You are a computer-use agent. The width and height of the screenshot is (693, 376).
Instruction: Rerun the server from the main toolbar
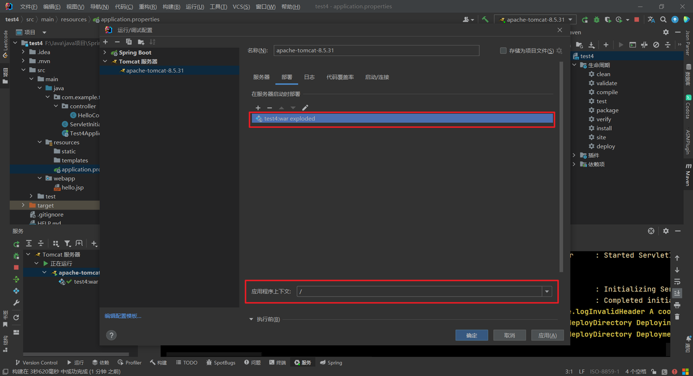[x=585, y=20]
